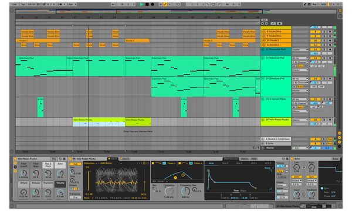352x211 pixels.
Task: Open track 16 Master output routing dropdown
Action: click(300, 120)
